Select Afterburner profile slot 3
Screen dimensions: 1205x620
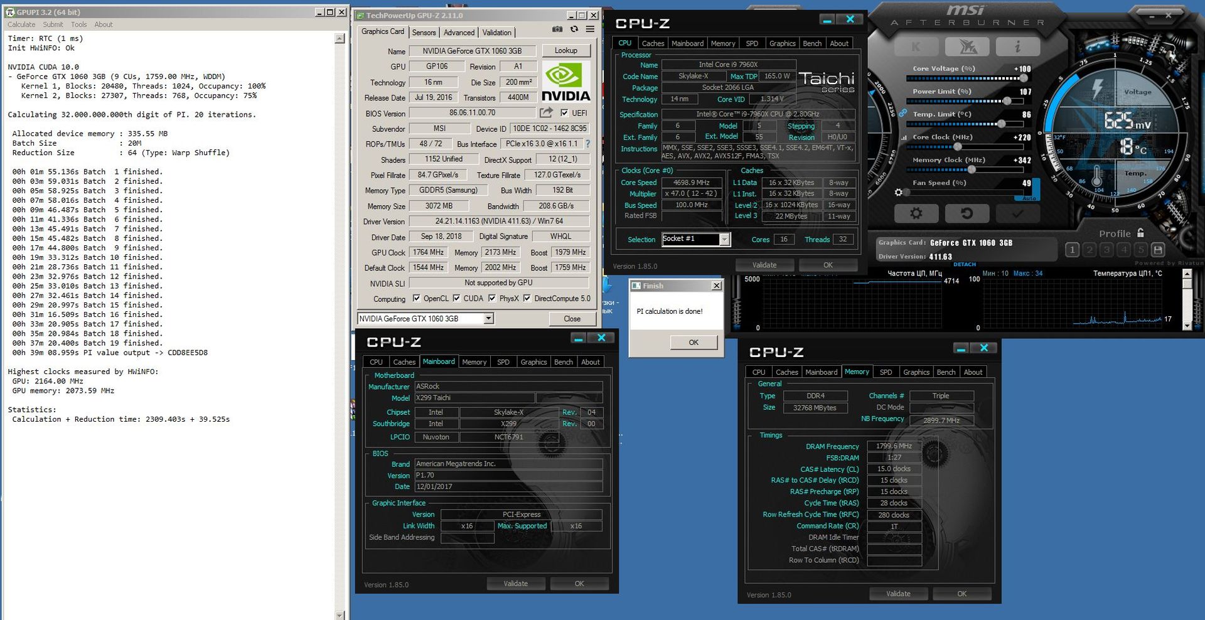pos(1106,250)
